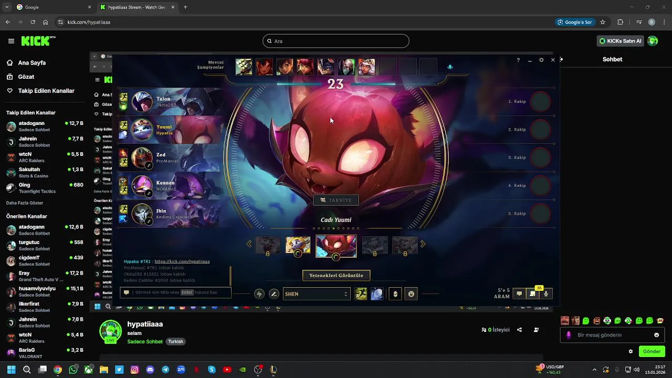Select seventh available bench champion

pos(366,67)
